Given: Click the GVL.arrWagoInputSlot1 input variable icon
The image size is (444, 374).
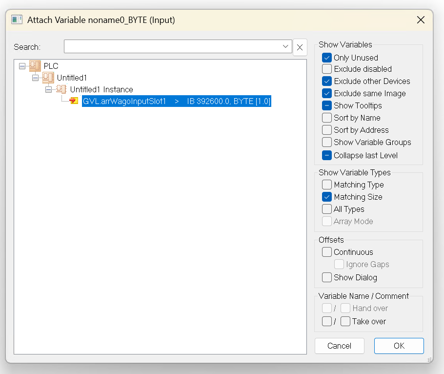Looking at the screenshot, I should click(74, 101).
